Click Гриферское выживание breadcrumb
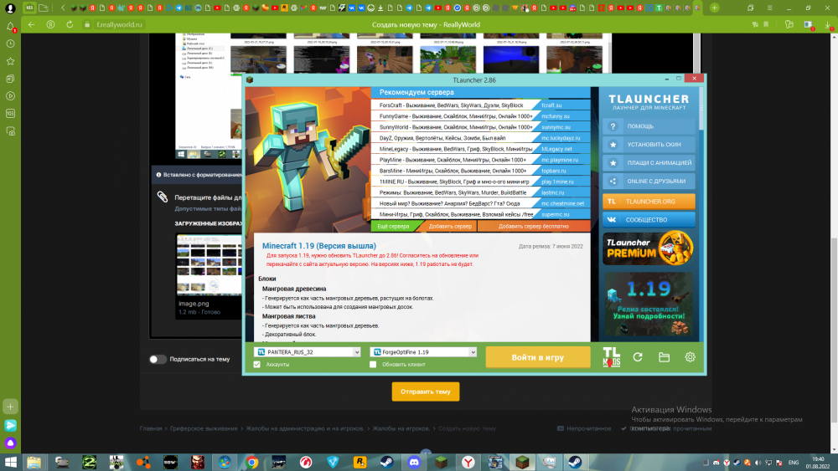 tap(204, 428)
